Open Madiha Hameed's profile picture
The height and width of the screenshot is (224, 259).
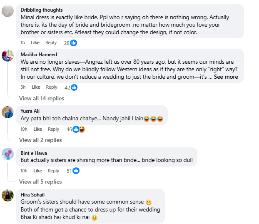(8, 56)
